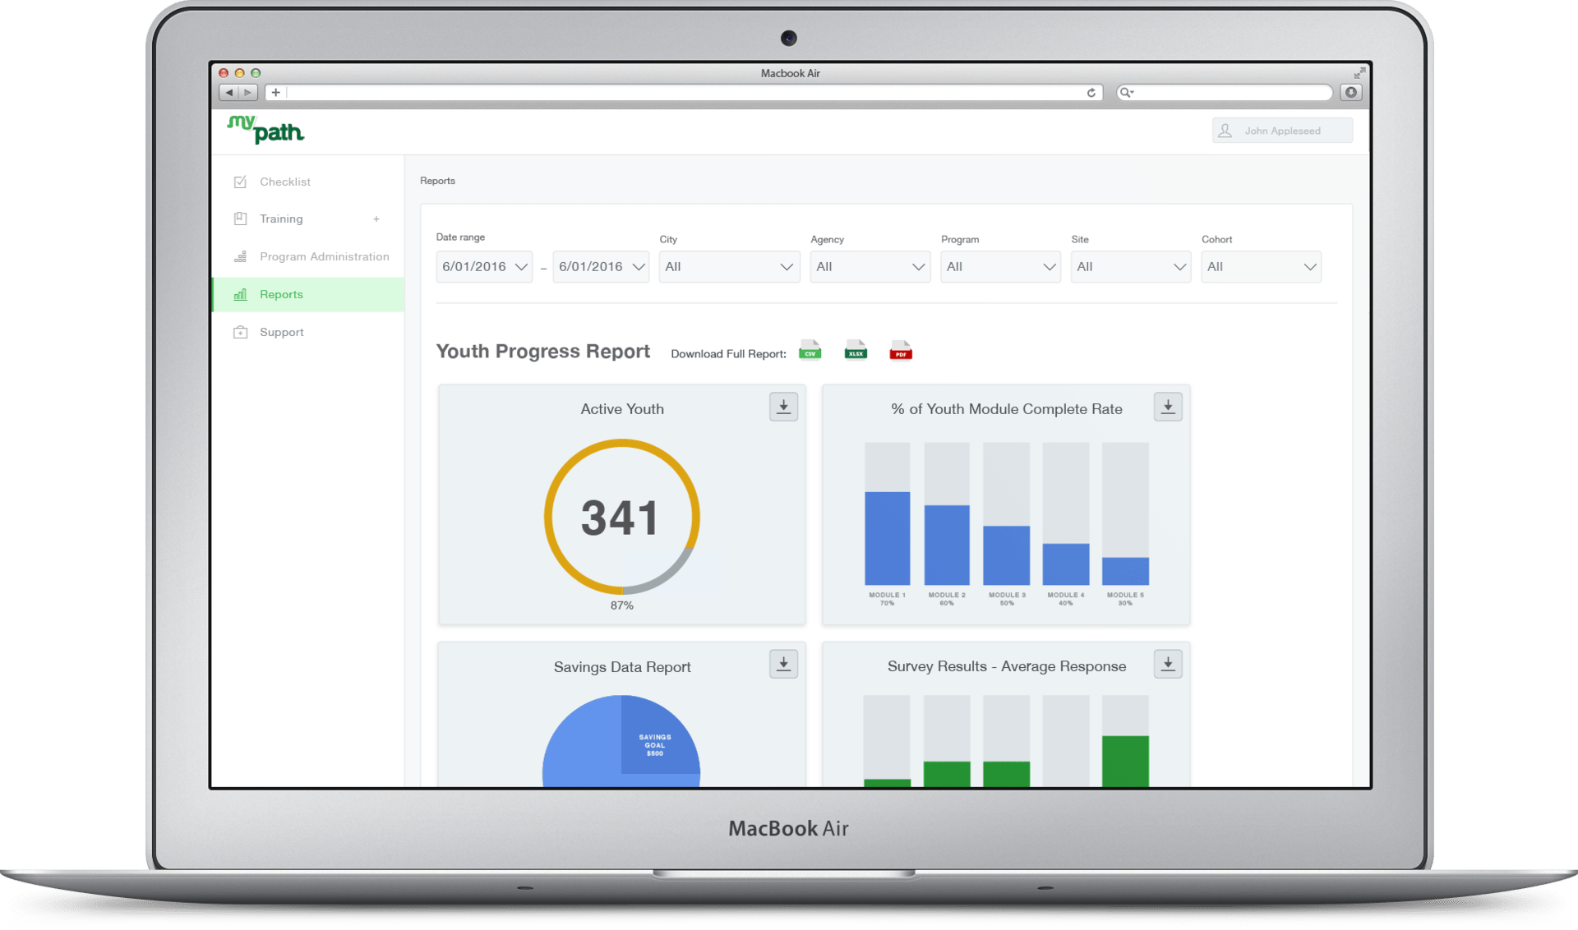Click the Program Administration sidebar icon
This screenshot has width=1578, height=930.
(x=239, y=256)
